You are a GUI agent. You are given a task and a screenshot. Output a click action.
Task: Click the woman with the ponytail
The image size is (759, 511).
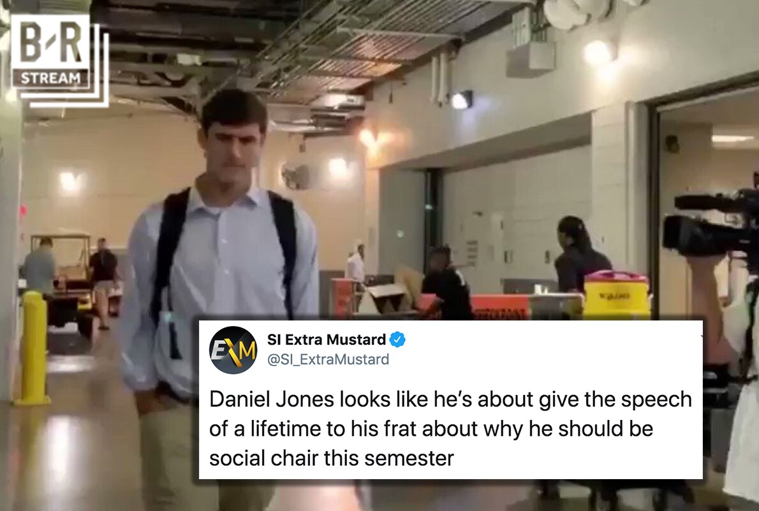click(x=580, y=255)
